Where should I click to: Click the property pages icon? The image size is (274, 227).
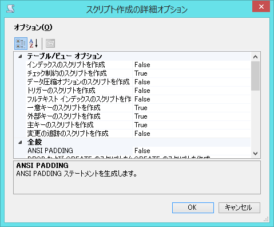pos(50,44)
